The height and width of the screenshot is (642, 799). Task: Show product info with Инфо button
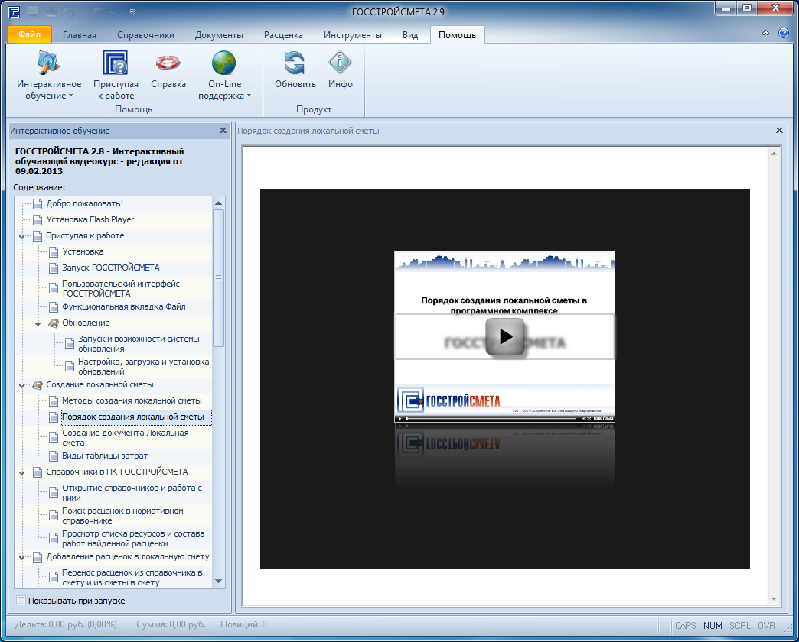point(341,70)
